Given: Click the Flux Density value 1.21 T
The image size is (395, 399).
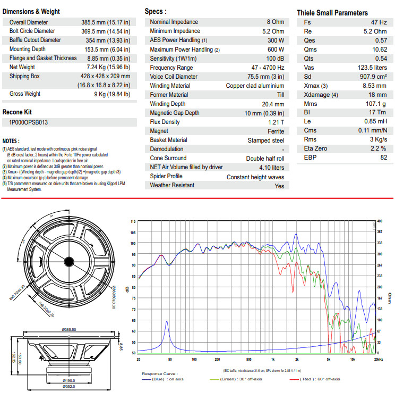Looking at the screenshot, I should pyautogui.click(x=276, y=122).
